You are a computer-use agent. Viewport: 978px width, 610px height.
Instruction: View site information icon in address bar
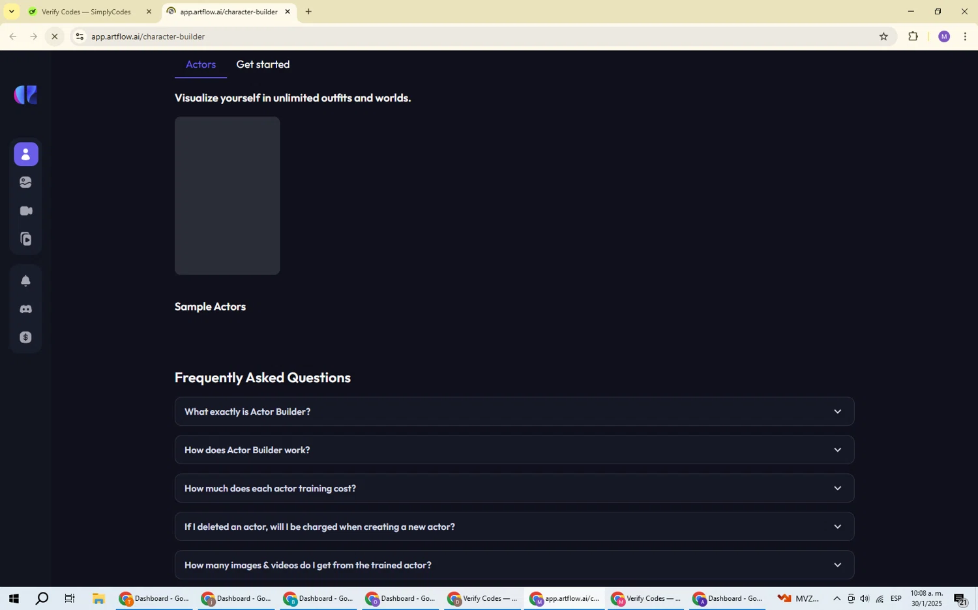point(80,36)
